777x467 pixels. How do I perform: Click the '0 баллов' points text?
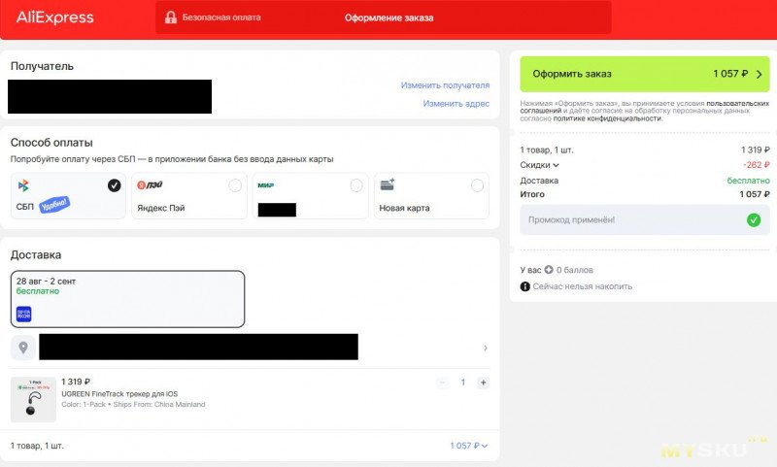[575, 270]
